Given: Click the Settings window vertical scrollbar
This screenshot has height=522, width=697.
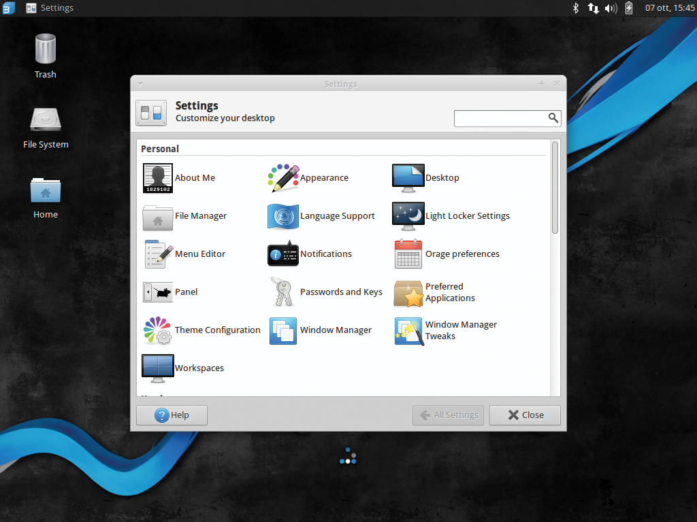Looking at the screenshot, I should point(555,187).
